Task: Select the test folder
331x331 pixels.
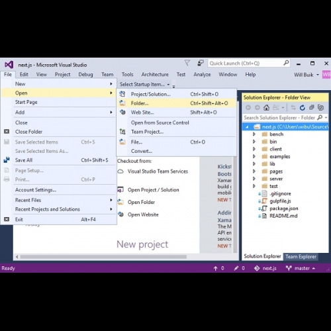Action: pos(273,186)
